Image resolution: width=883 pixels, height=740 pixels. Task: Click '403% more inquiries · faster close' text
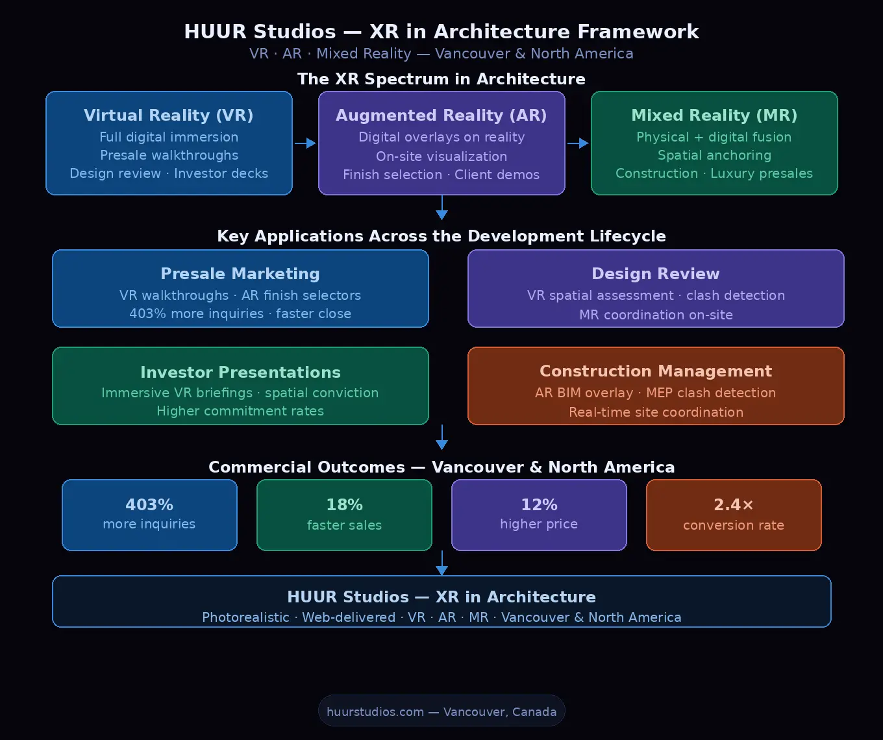point(240,314)
